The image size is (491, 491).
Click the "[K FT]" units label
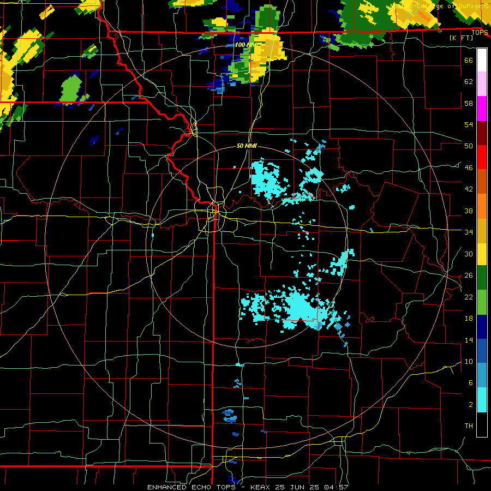[461, 38]
